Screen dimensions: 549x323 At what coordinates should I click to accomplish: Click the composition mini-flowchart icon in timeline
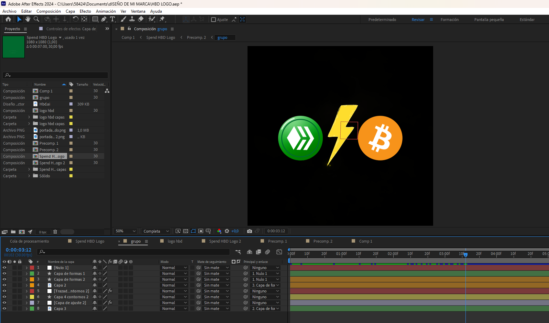tap(238, 252)
